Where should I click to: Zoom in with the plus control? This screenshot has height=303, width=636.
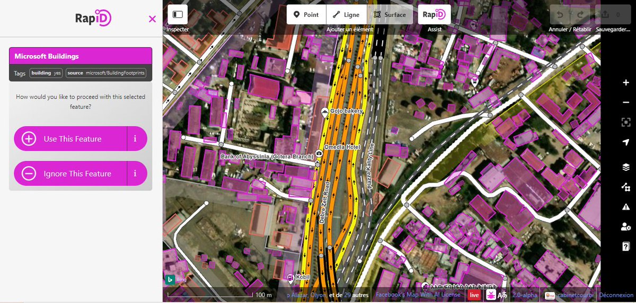point(626,82)
